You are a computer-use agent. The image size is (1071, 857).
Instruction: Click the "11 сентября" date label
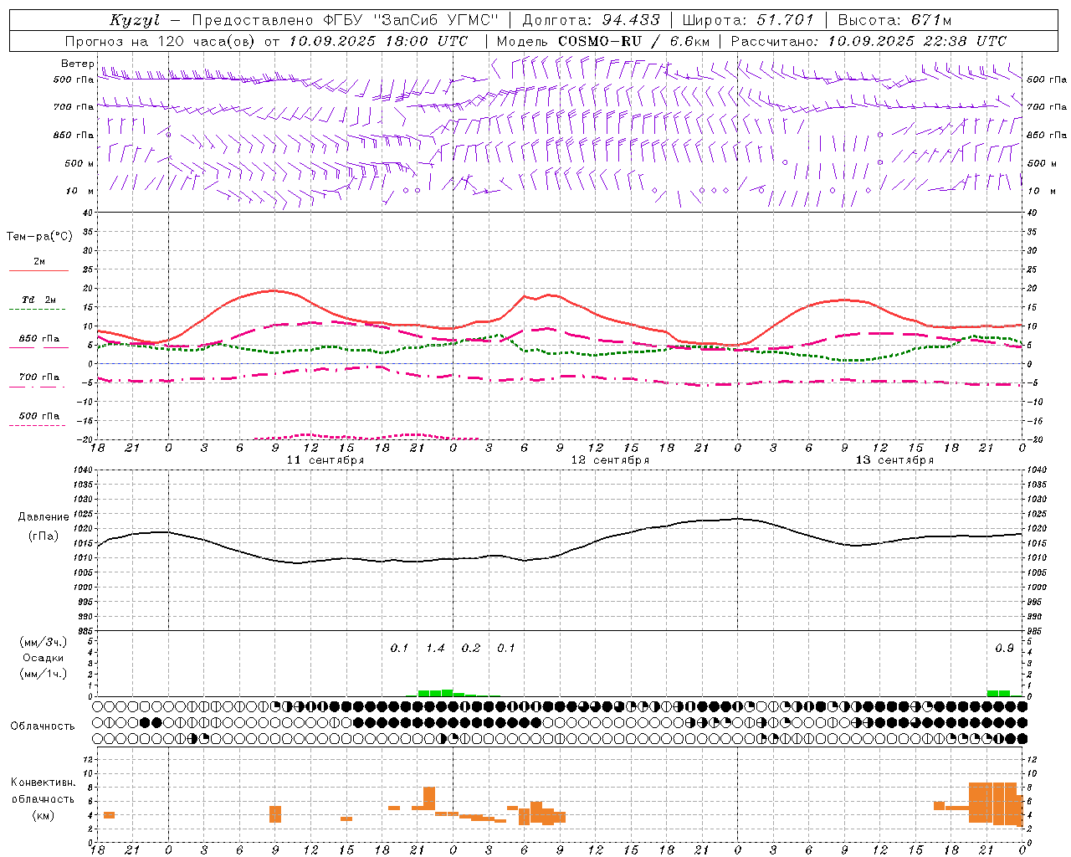(x=325, y=460)
